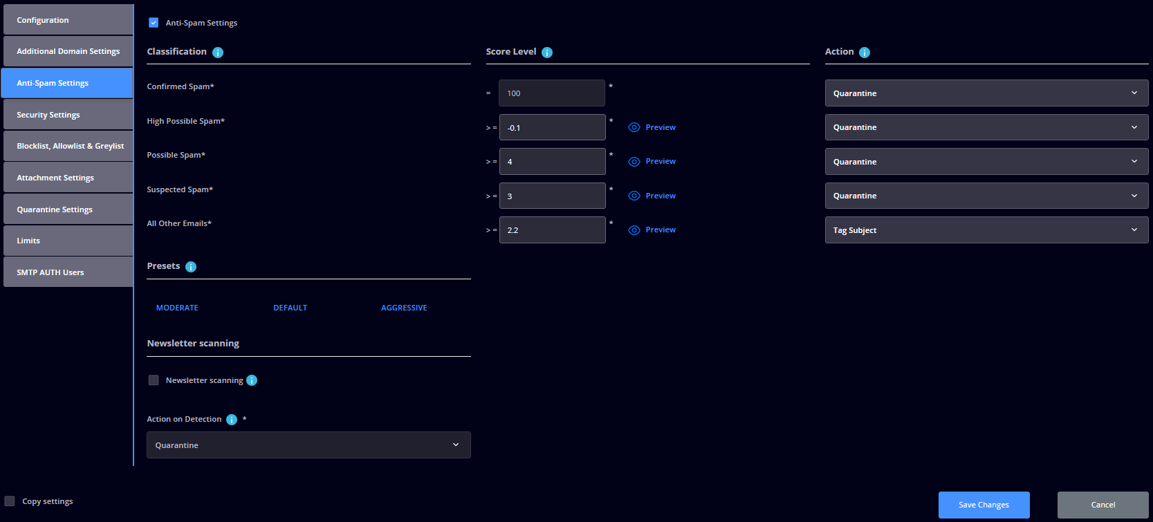
Task: Open the Configuration tab
Action: 68,20
